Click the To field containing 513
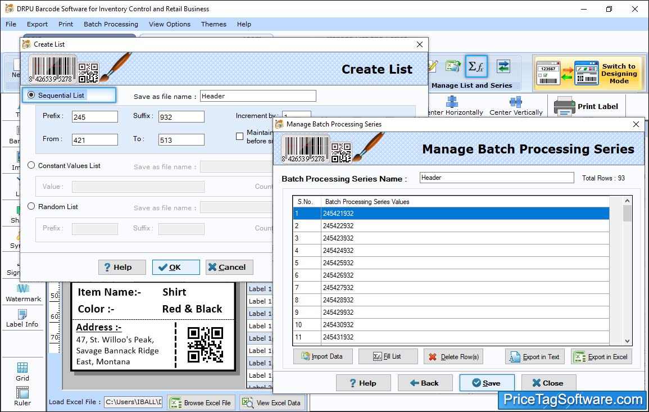The height and width of the screenshot is (412, 649). 181,140
